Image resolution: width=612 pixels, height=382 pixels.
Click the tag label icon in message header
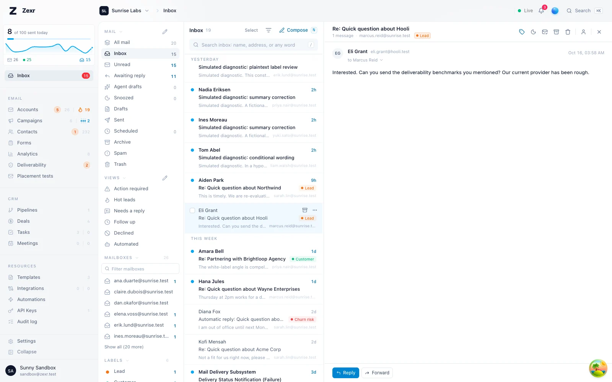pyautogui.click(x=522, y=32)
